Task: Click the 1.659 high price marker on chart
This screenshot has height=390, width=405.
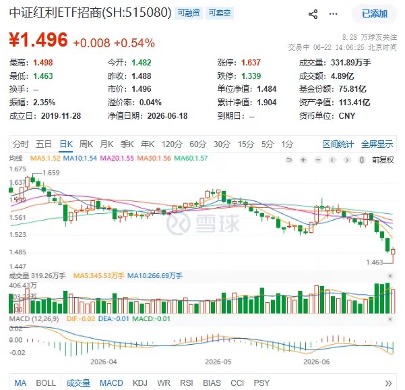Action: 51,173
